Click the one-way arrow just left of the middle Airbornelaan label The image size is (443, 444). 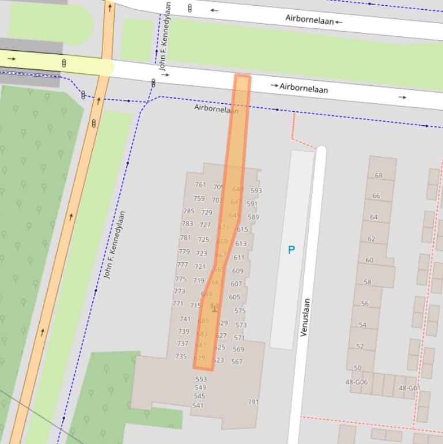pyautogui.click(x=274, y=86)
